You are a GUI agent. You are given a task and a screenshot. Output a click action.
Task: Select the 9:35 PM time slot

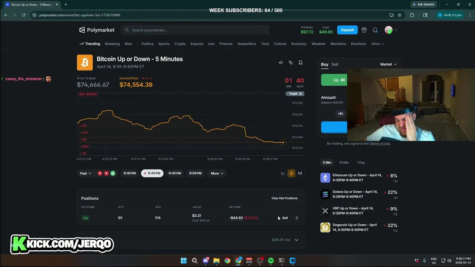(x=130, y=173)
